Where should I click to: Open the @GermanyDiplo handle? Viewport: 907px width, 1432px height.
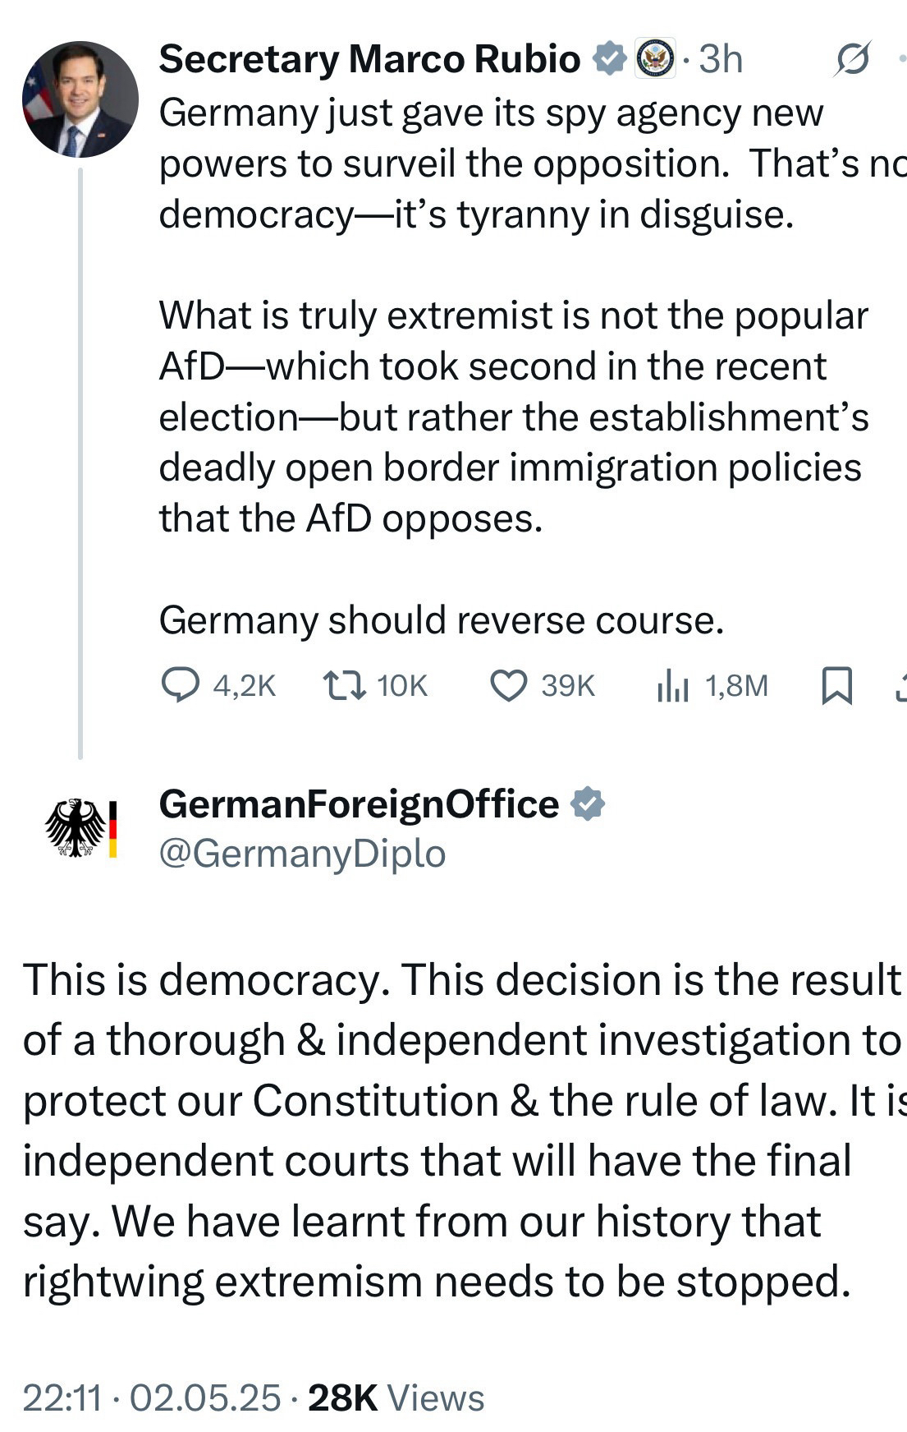(302, 854)
